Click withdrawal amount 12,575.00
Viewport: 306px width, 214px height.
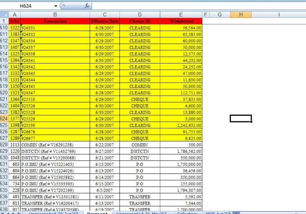click(181, 54)
